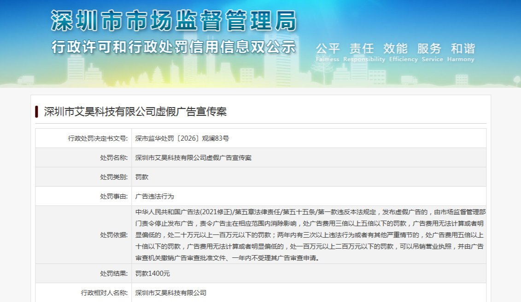Click the 行政相对人名称 value 深圳市艾昊科技有限公司
The image size is (521, 302).
[x=171, y=293]
